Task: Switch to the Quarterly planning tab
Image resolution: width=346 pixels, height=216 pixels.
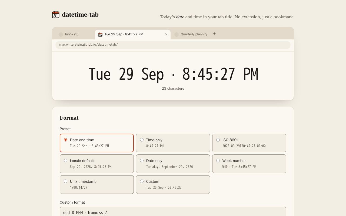Action: 191,34
